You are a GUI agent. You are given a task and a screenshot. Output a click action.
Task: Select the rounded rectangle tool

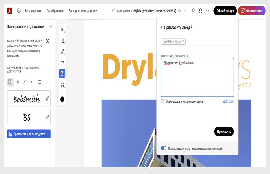(x=39, y=82)
